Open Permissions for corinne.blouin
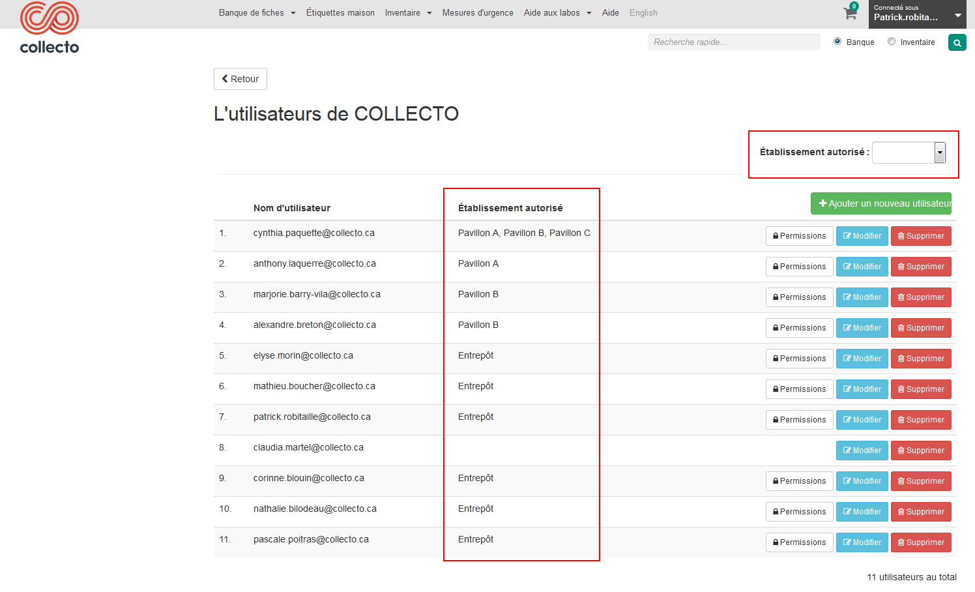The width and height of the screenshot is (975, 592). pos(800,481)
